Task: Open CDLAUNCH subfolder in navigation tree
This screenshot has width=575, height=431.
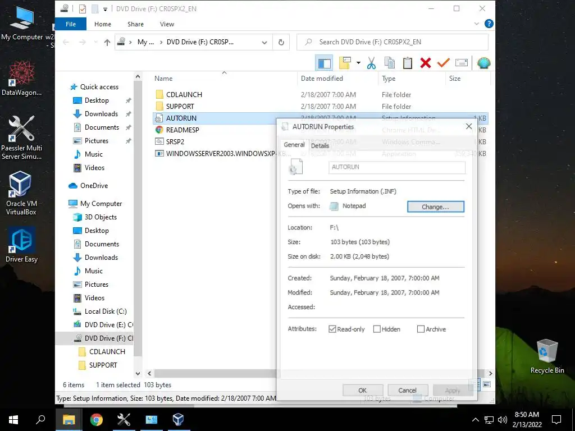Action: [x=107, y=351]
